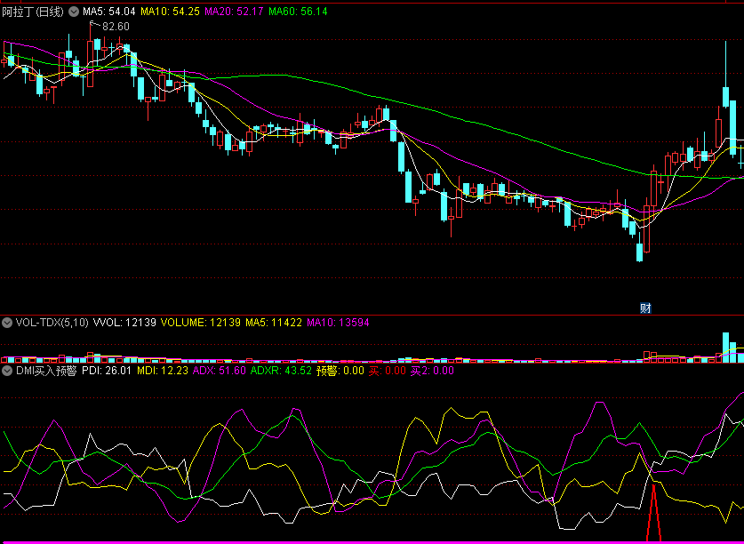Image resolution: width=744 pixels, height=544 pixels.
Task: Click the 买2: 0.00 value
Action: pyautogui.click(x=432, y=371)
